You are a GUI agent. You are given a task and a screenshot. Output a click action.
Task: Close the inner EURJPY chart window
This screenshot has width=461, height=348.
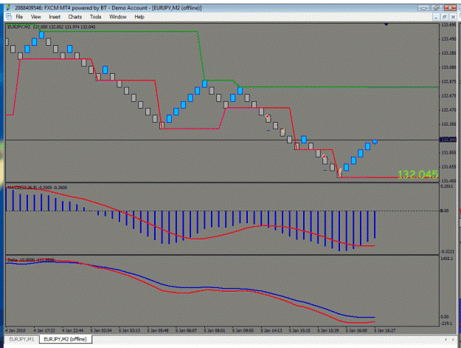tap(453, 17)
